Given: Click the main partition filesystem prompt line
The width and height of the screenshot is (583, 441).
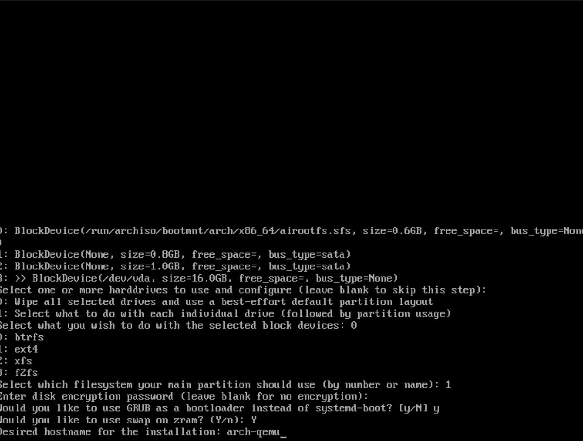Looking at the screenshot, I should 225,385.
